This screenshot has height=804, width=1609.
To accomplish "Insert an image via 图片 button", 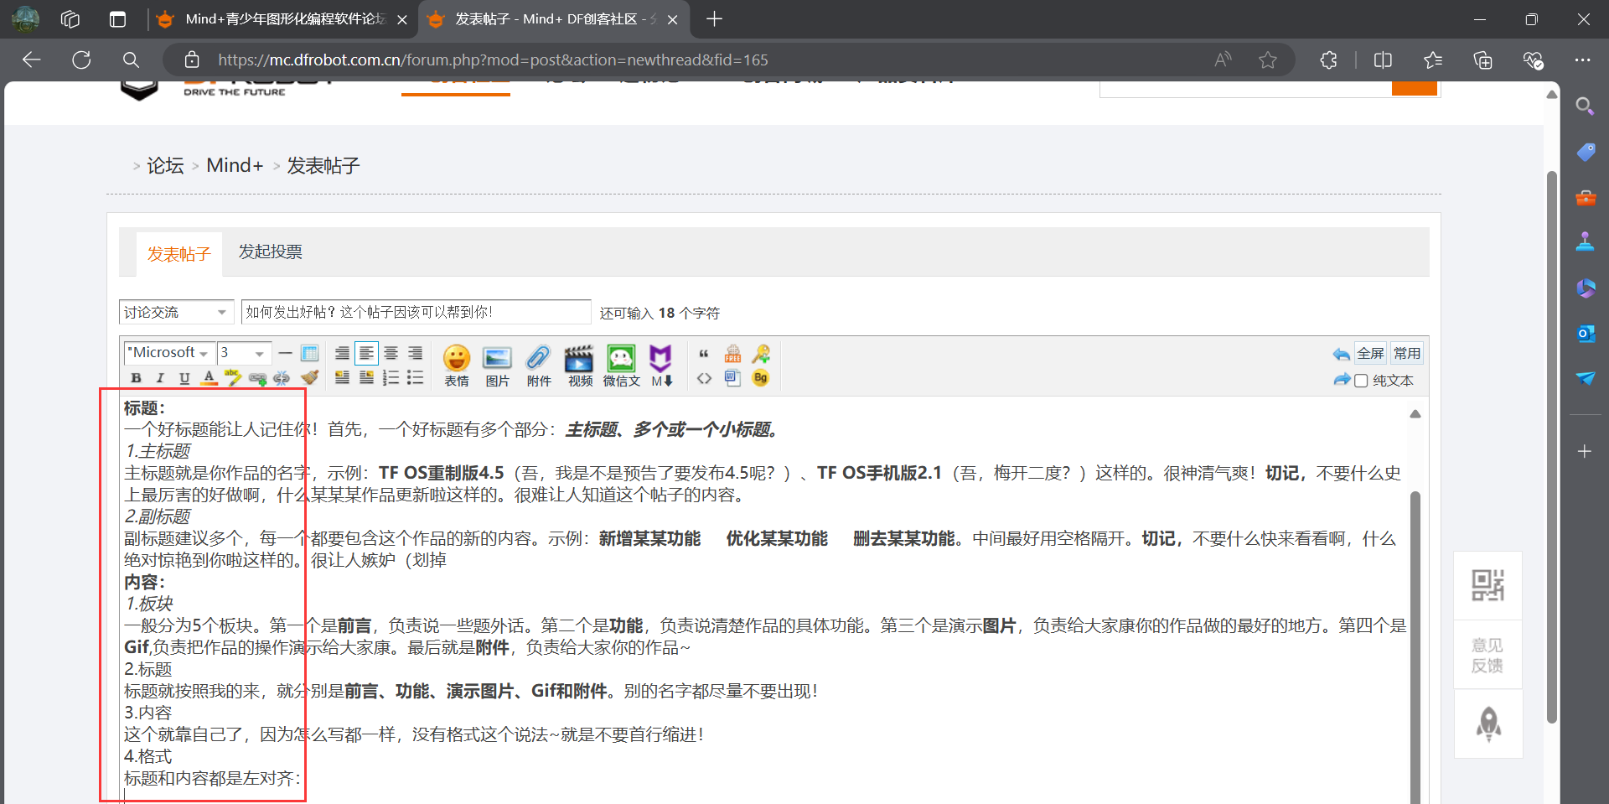I will click(x=497, y=366).
